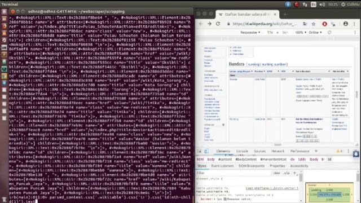This screenshot has height=203, width=361.
Task: Click the network indicator in top panel
Action: 305,5
